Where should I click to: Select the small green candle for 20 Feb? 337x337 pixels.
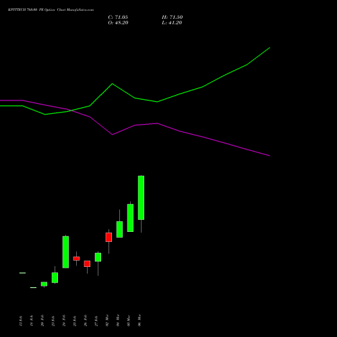click(x=44, y=284)
